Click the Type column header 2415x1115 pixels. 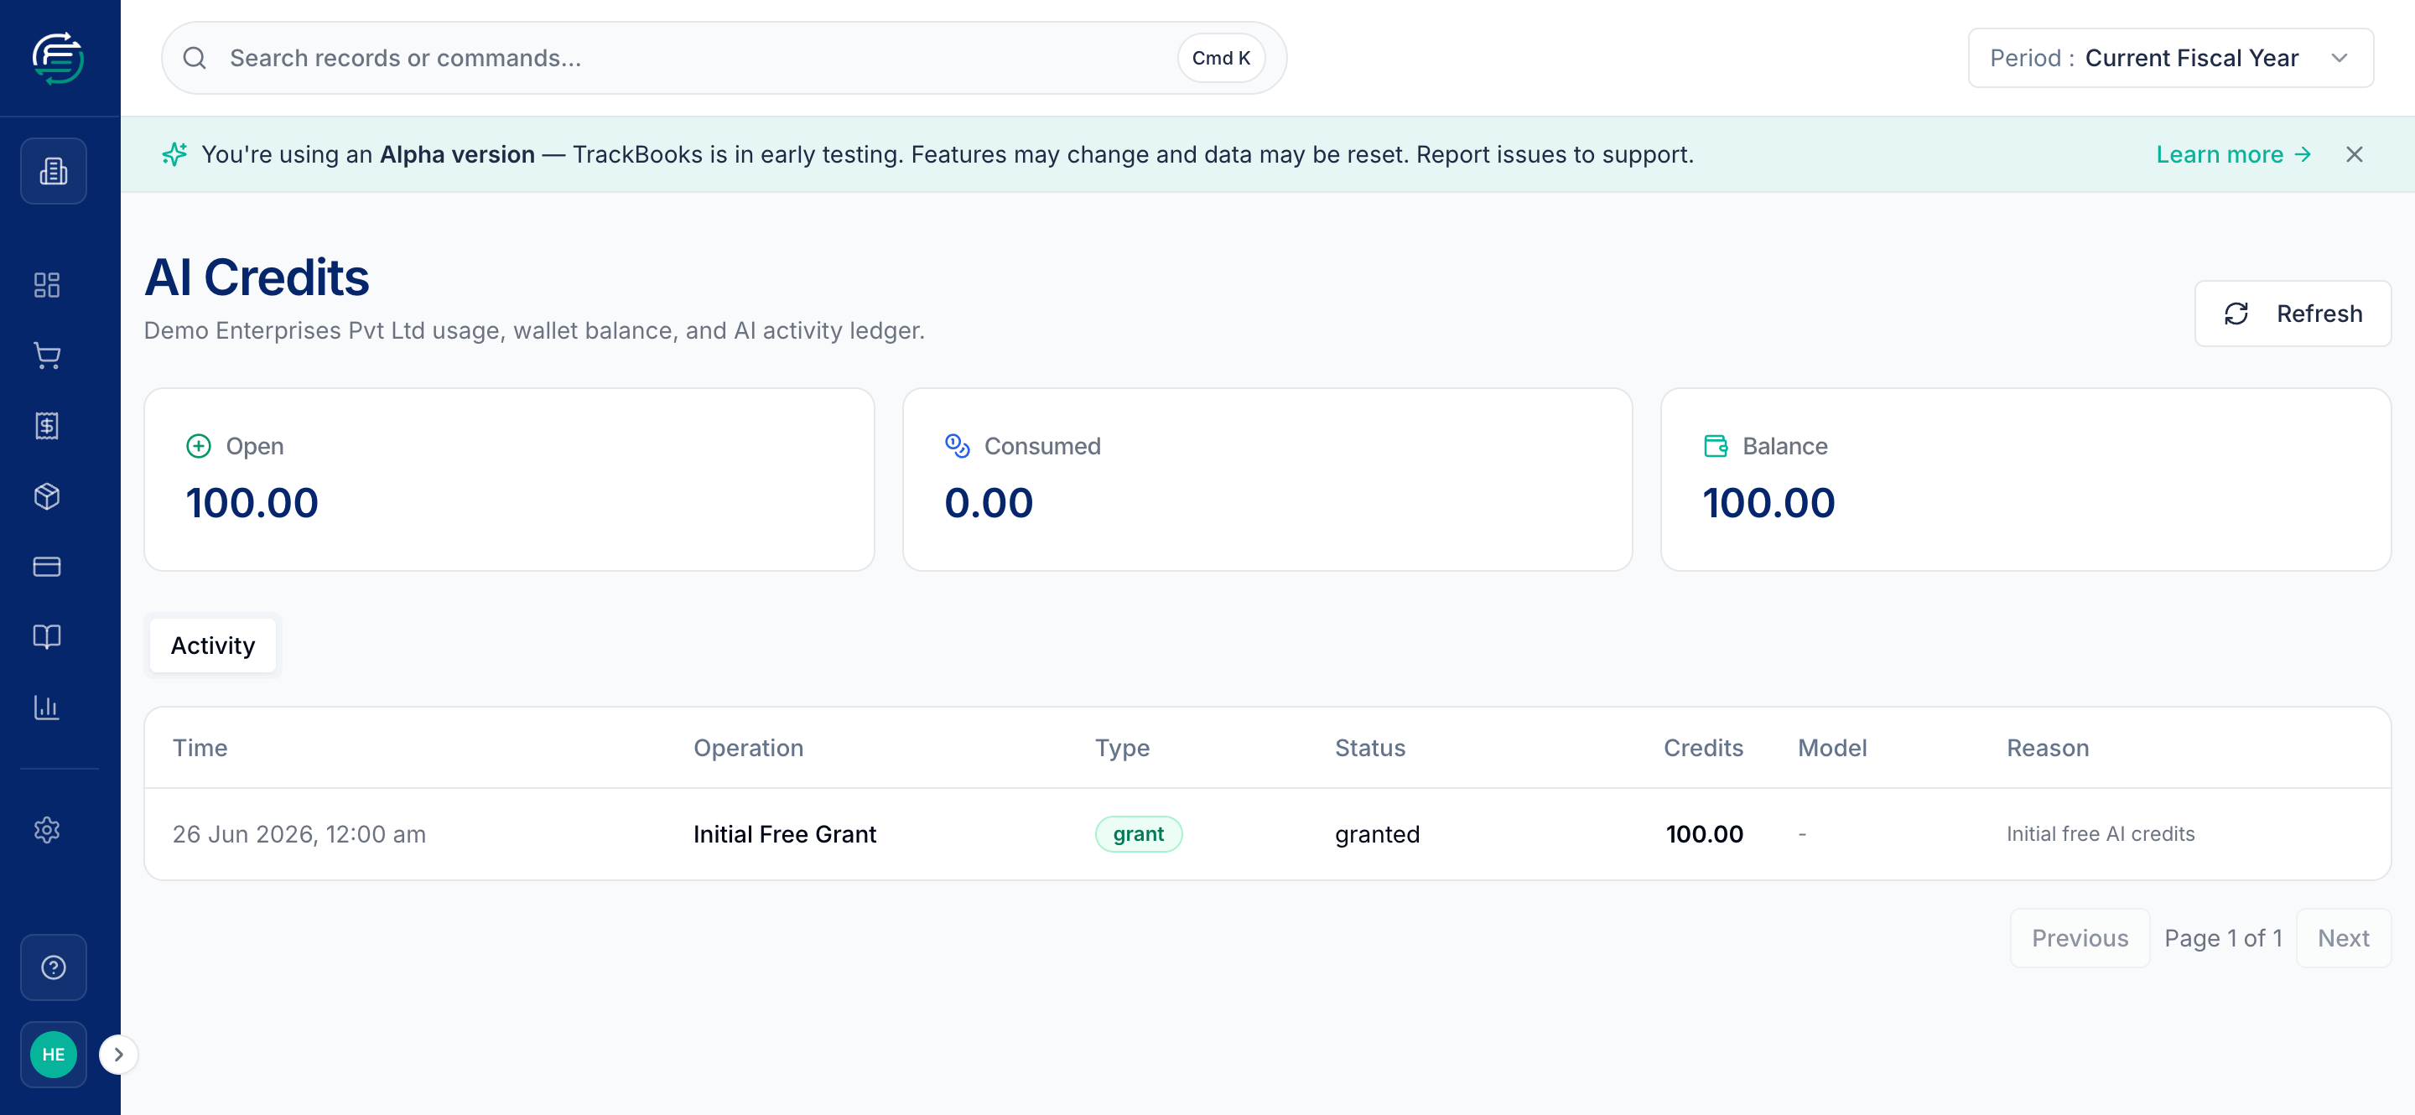(1122, 748)
